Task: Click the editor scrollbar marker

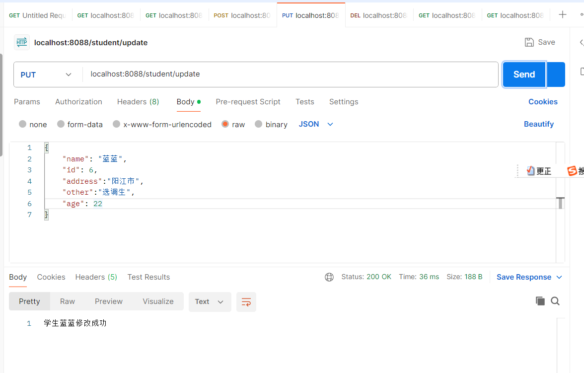Action: coord(560,203)
